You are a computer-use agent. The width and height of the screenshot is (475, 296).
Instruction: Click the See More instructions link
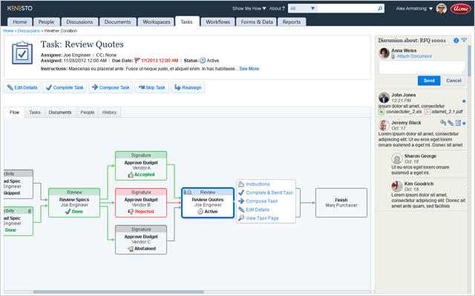(x=249, y=68)
